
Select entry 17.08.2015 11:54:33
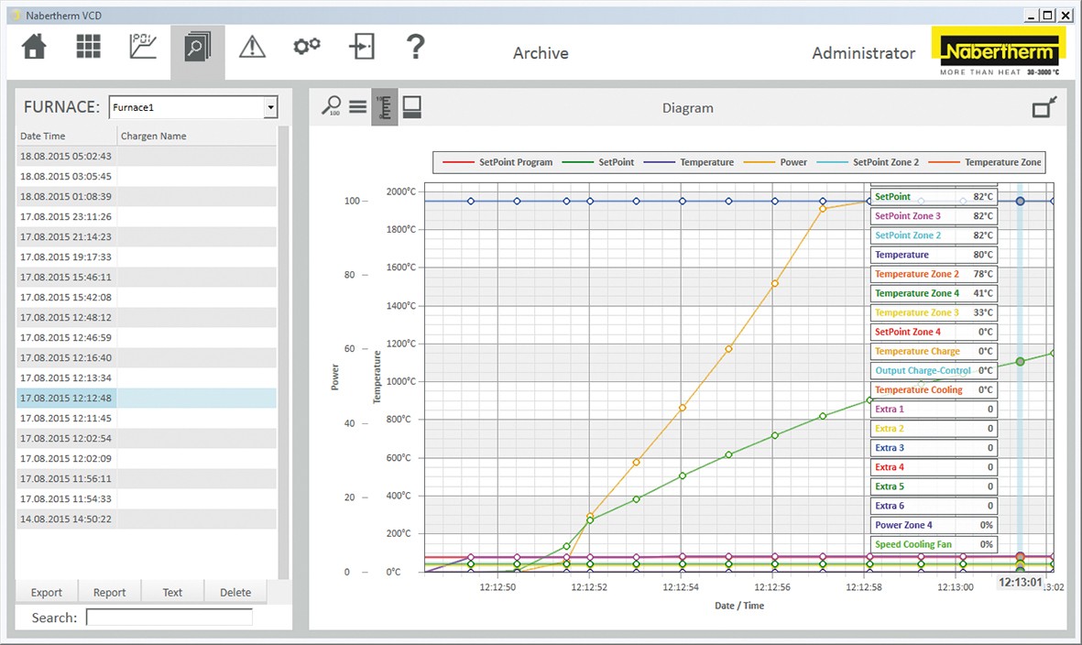point(147,498)
